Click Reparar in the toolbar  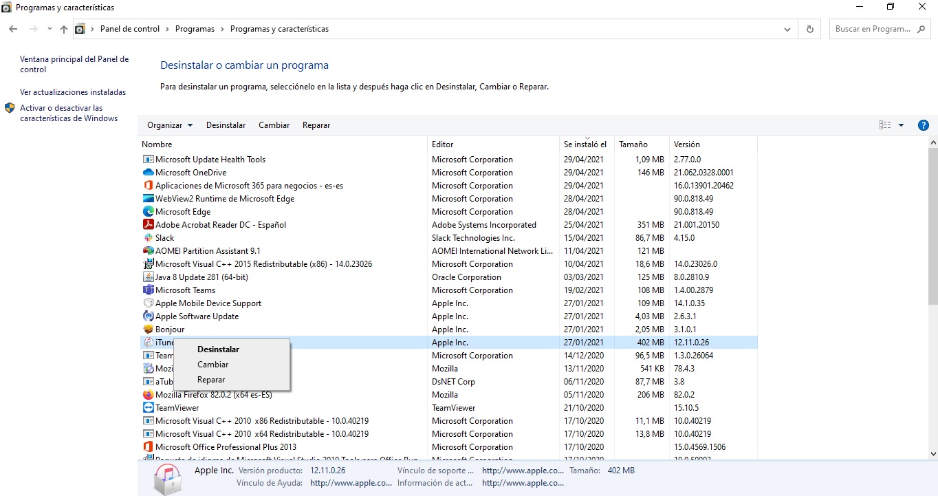click(x=316, y=125)
